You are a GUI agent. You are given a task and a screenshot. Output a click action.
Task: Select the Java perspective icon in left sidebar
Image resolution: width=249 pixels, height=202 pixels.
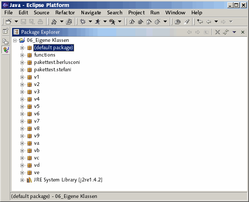pyautogui.click(x=6, y=50)
